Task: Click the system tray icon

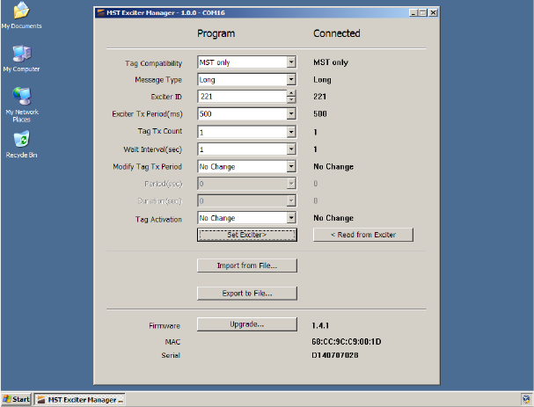Action: [526, 399]
